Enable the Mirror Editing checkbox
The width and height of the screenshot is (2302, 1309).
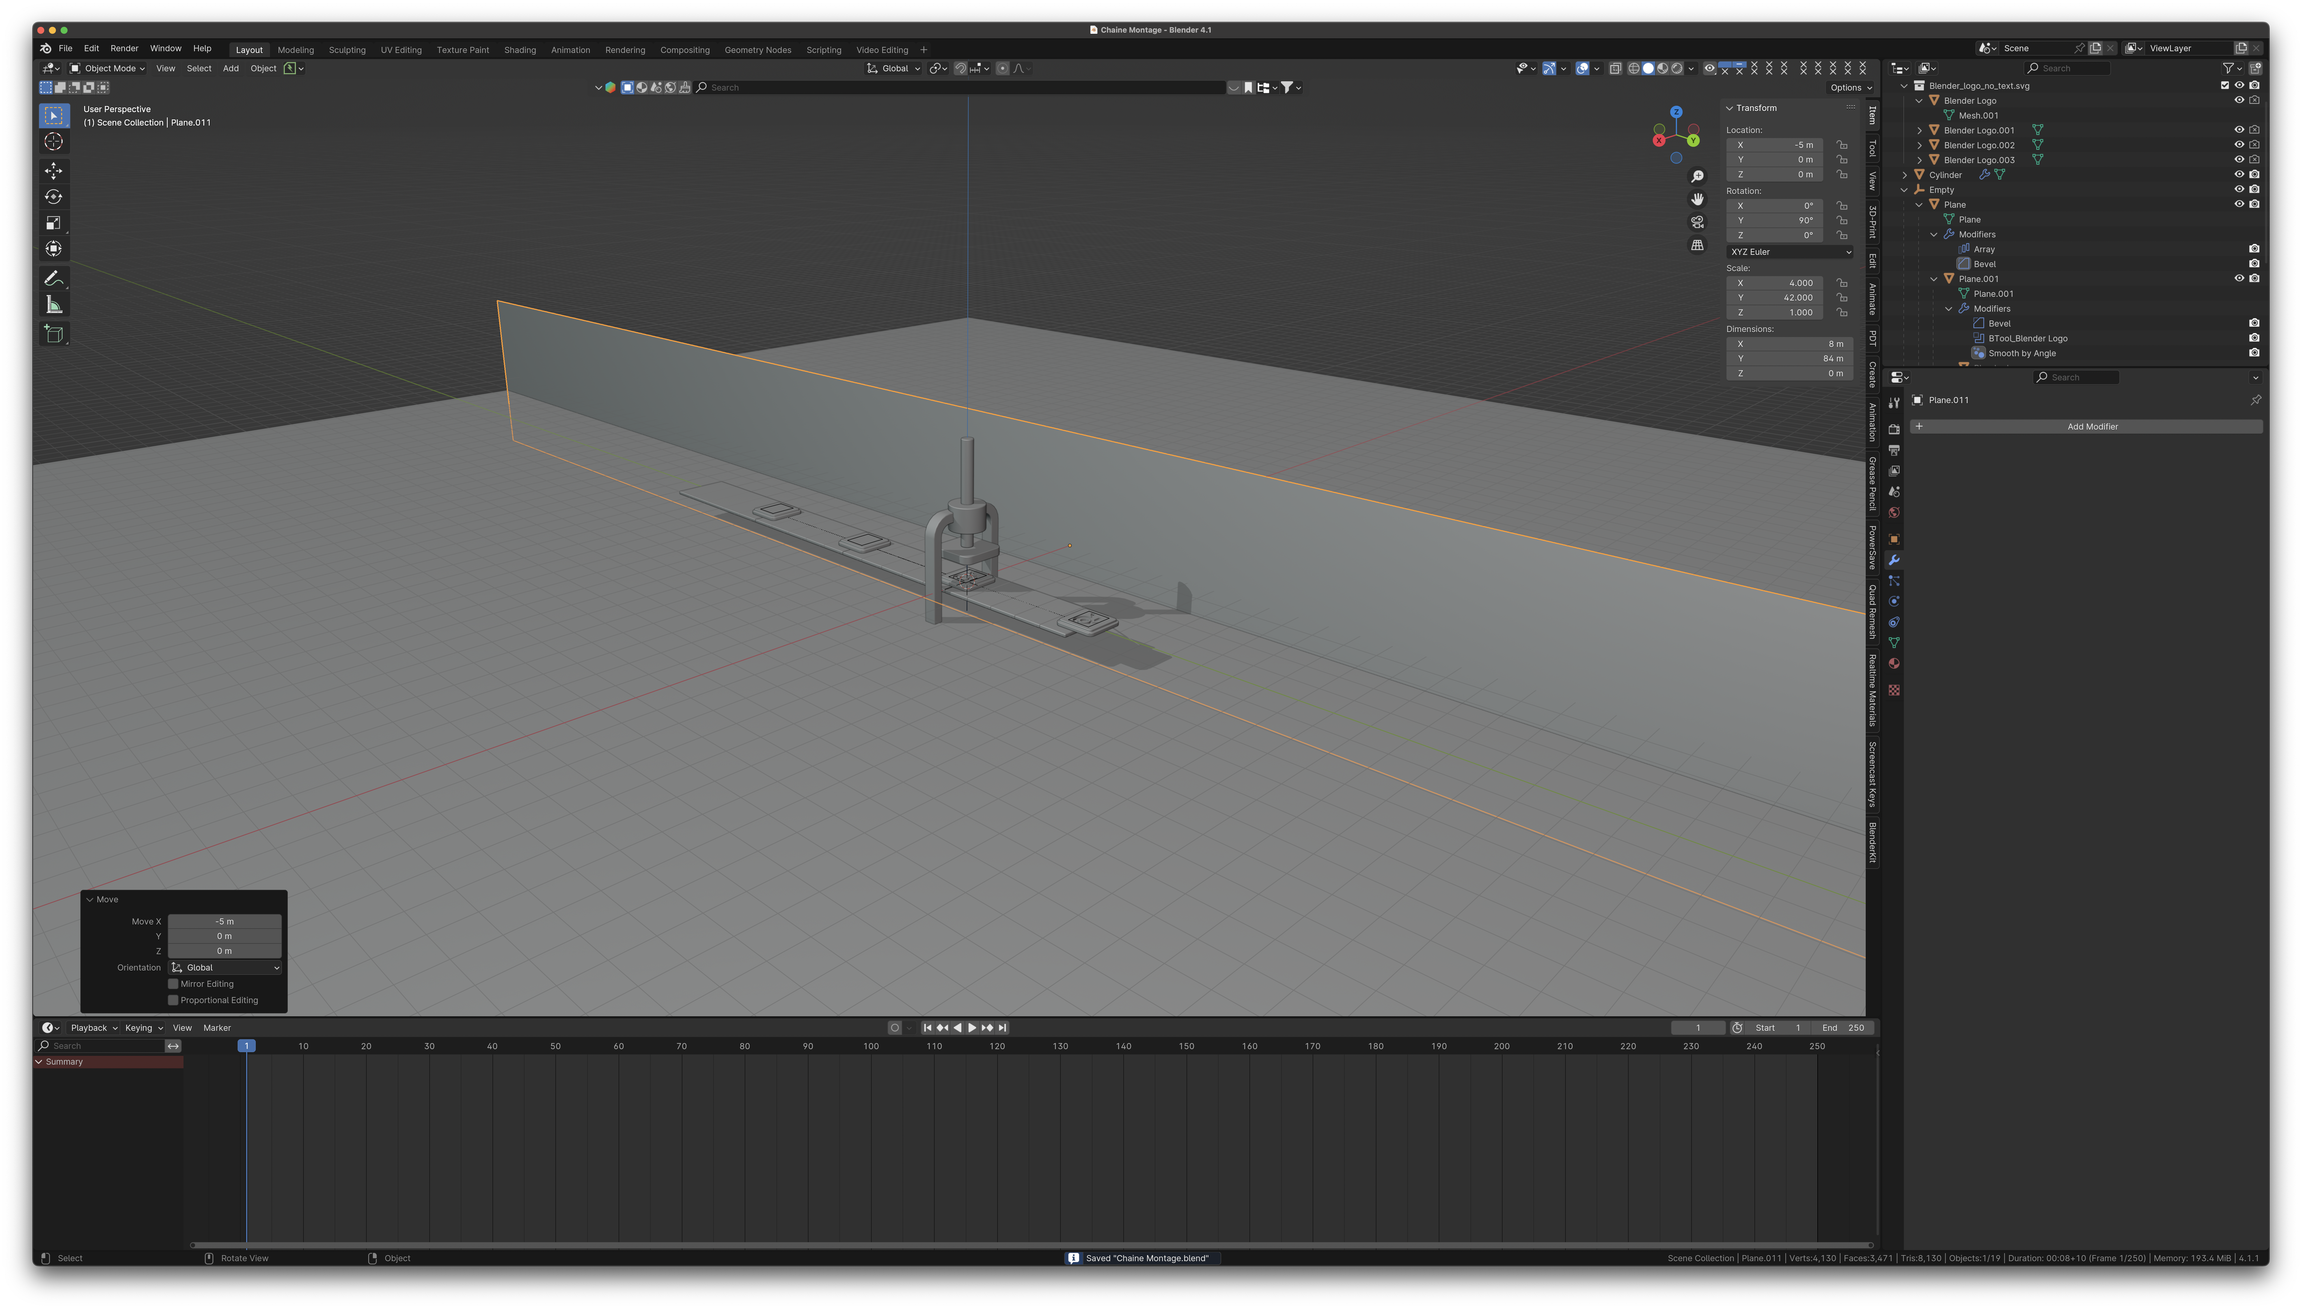click(x=174, y=984)
